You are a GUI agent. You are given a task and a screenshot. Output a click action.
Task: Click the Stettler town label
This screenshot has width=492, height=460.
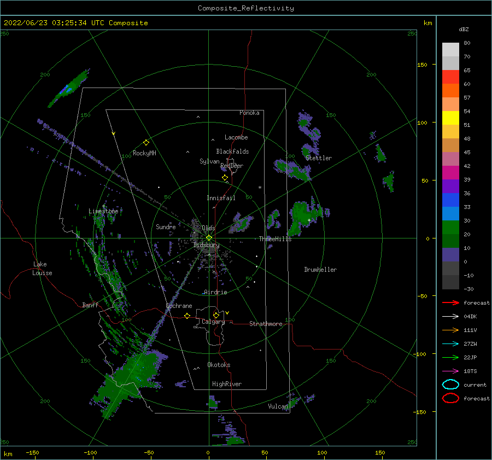[x=319, y=158]
